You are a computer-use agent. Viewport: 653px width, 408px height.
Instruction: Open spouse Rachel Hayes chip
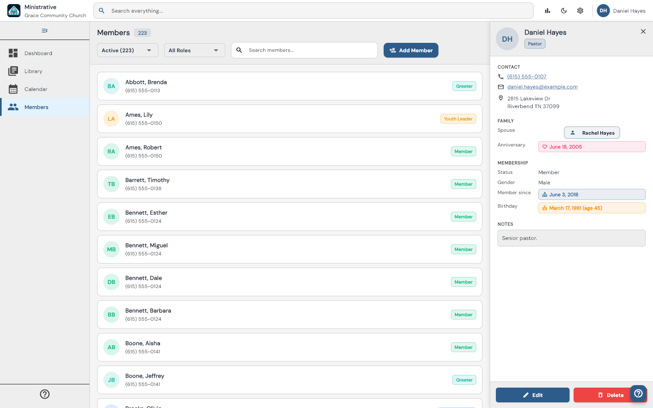point(592,133)
